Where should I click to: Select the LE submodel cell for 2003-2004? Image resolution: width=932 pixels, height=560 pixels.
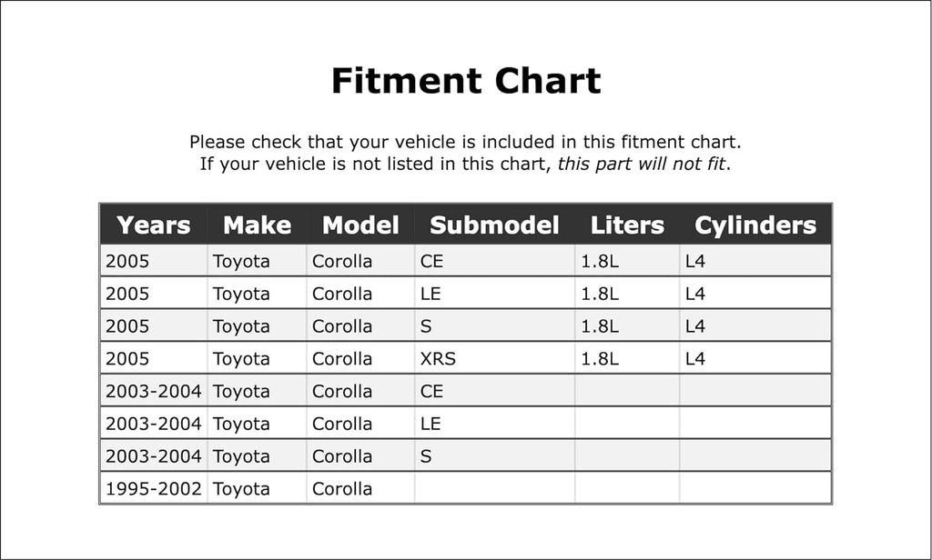[x=431, y=425]
